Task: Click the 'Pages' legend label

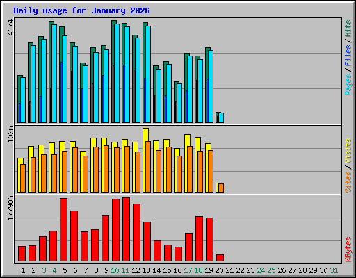Action: point(348,85)
